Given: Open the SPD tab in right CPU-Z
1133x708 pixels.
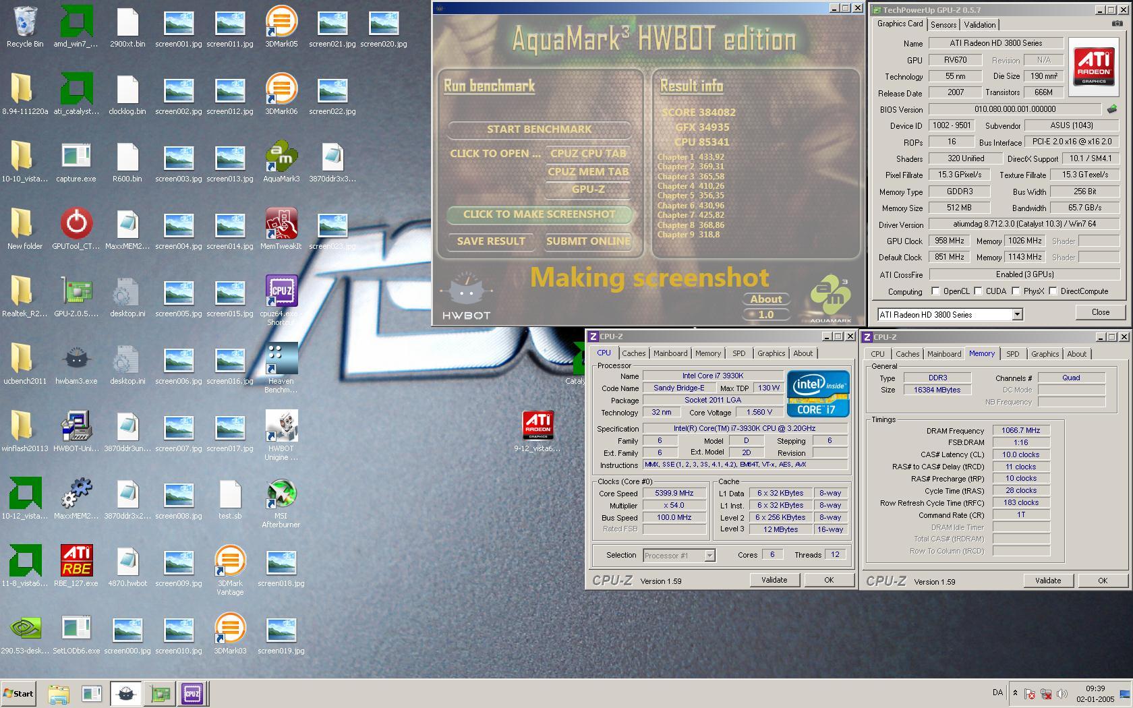Looking at the screenshot, I should click(x=1012, y=354).
